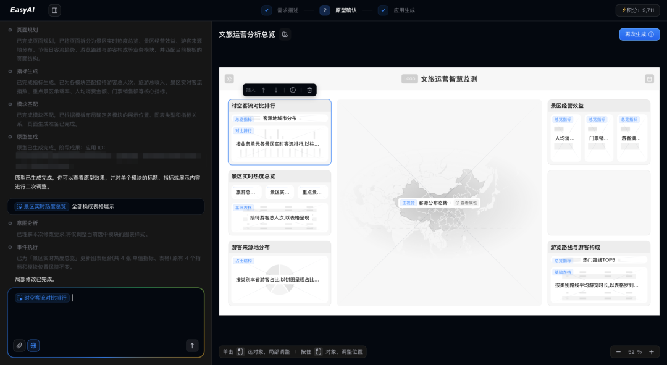
Task: Click the hold-mouse icon in hint bar
Action: [318, 352]
